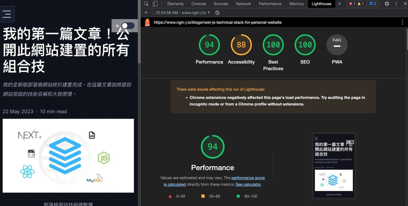Viewport: 408px width, 206px height.
Task: Click the PWA category gauge
Action: 337,45
